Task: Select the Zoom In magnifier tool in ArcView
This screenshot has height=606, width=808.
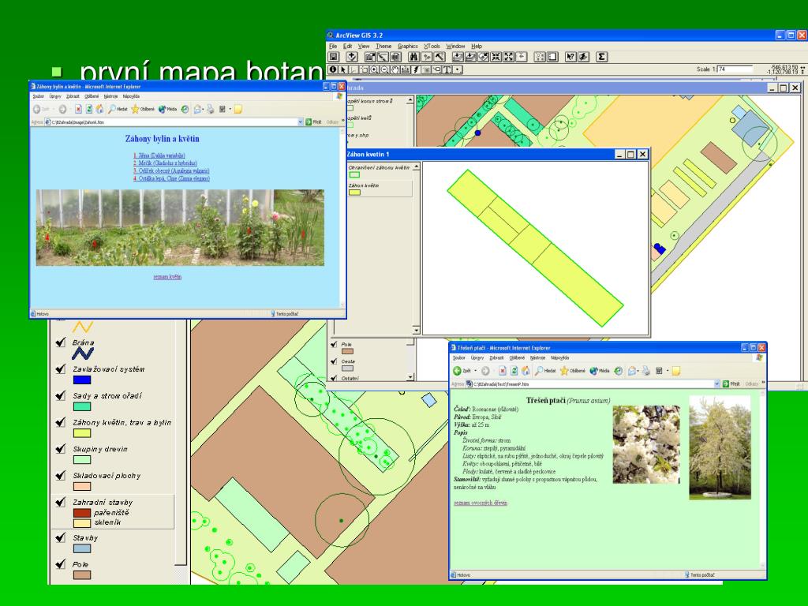Action: 374,69
